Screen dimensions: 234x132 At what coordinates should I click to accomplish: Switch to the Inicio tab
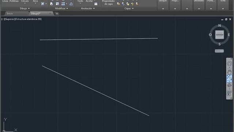pos(10,14)
